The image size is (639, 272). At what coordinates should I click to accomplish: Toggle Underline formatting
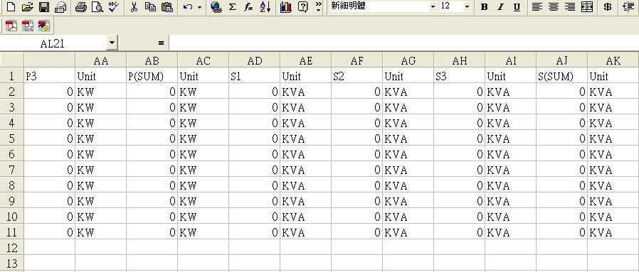click(517, 7)
